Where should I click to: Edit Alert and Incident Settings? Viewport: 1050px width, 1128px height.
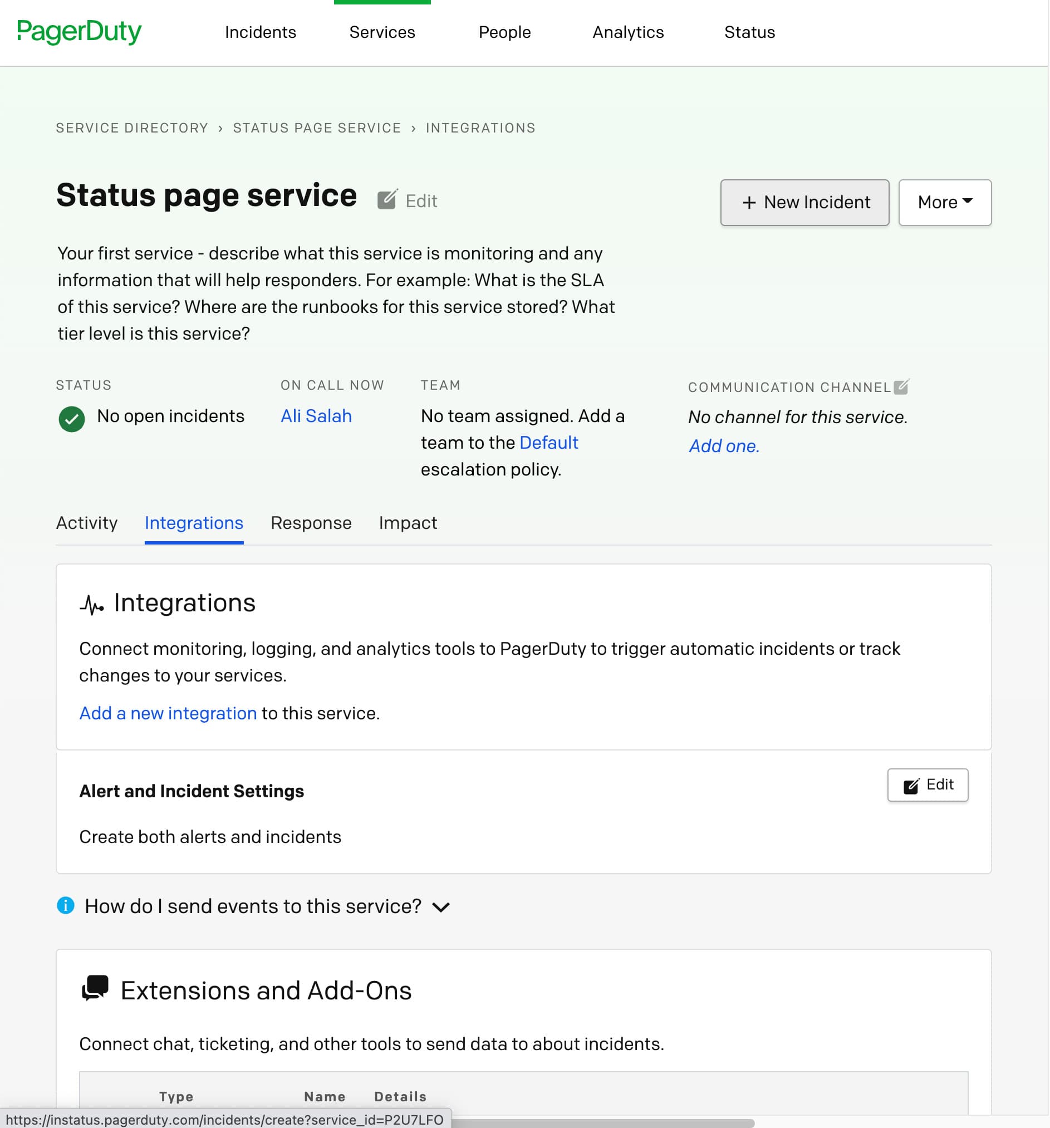928,784
